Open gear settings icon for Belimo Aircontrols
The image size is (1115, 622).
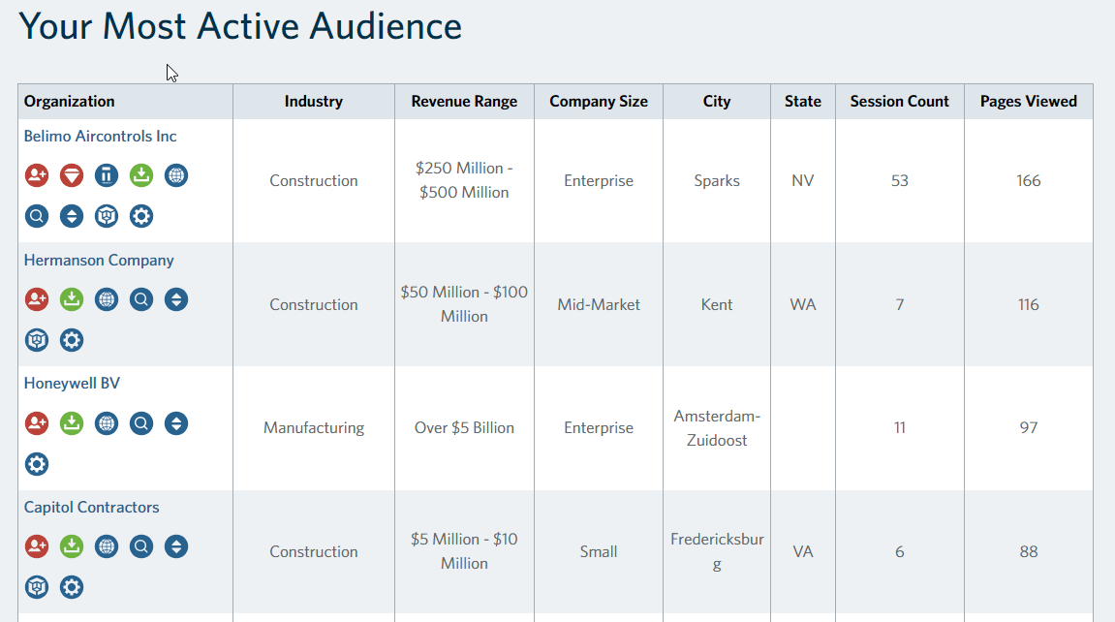coord(141,216)
